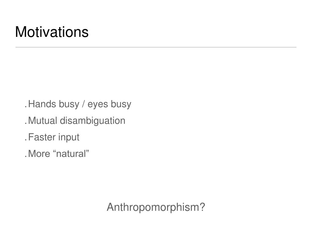Click the word "disambiguation"
Screen dimensions: 312x234
[x=93, y=121]
